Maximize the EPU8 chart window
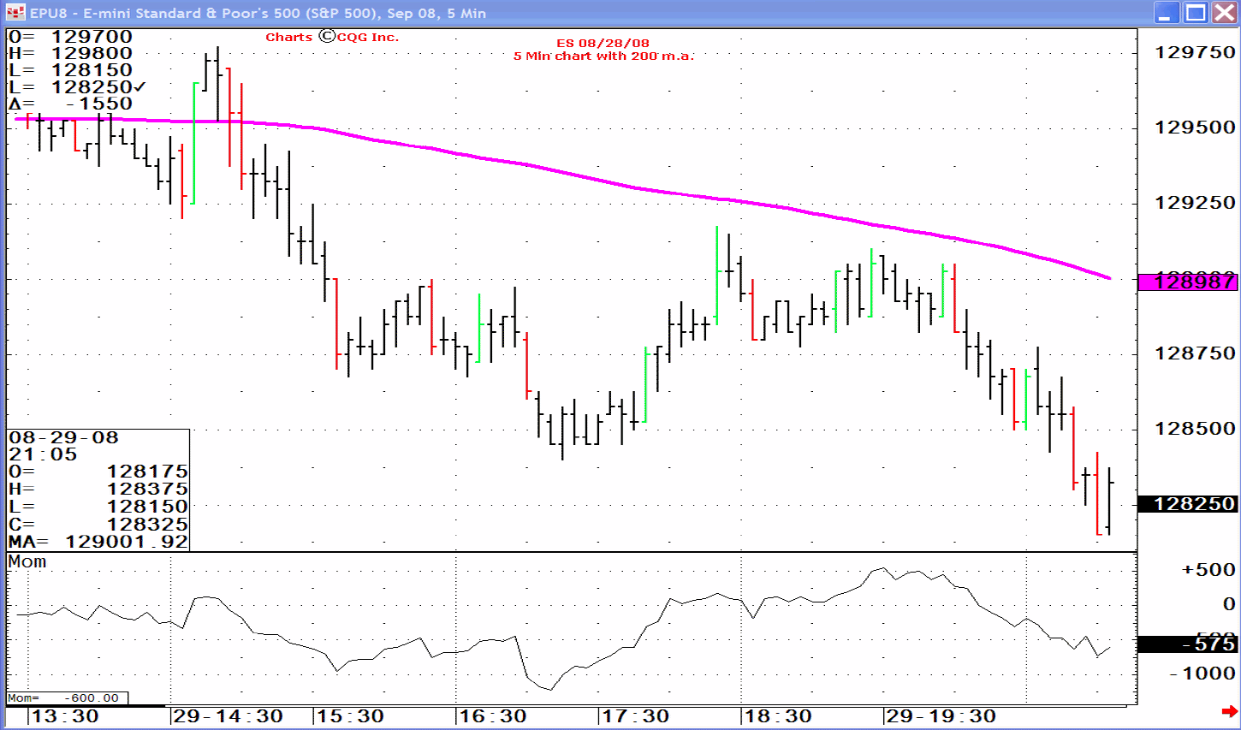This screenshot has width=1241, height=730. [x=1196, y=13]
